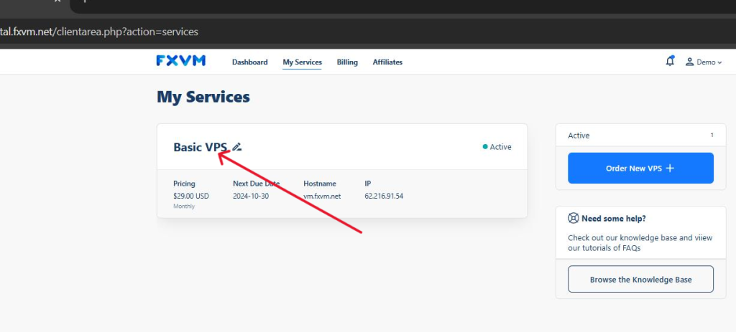Click the pencil edit icon beside Basic VPS
The image size is (736, 332).
point(237,147)
